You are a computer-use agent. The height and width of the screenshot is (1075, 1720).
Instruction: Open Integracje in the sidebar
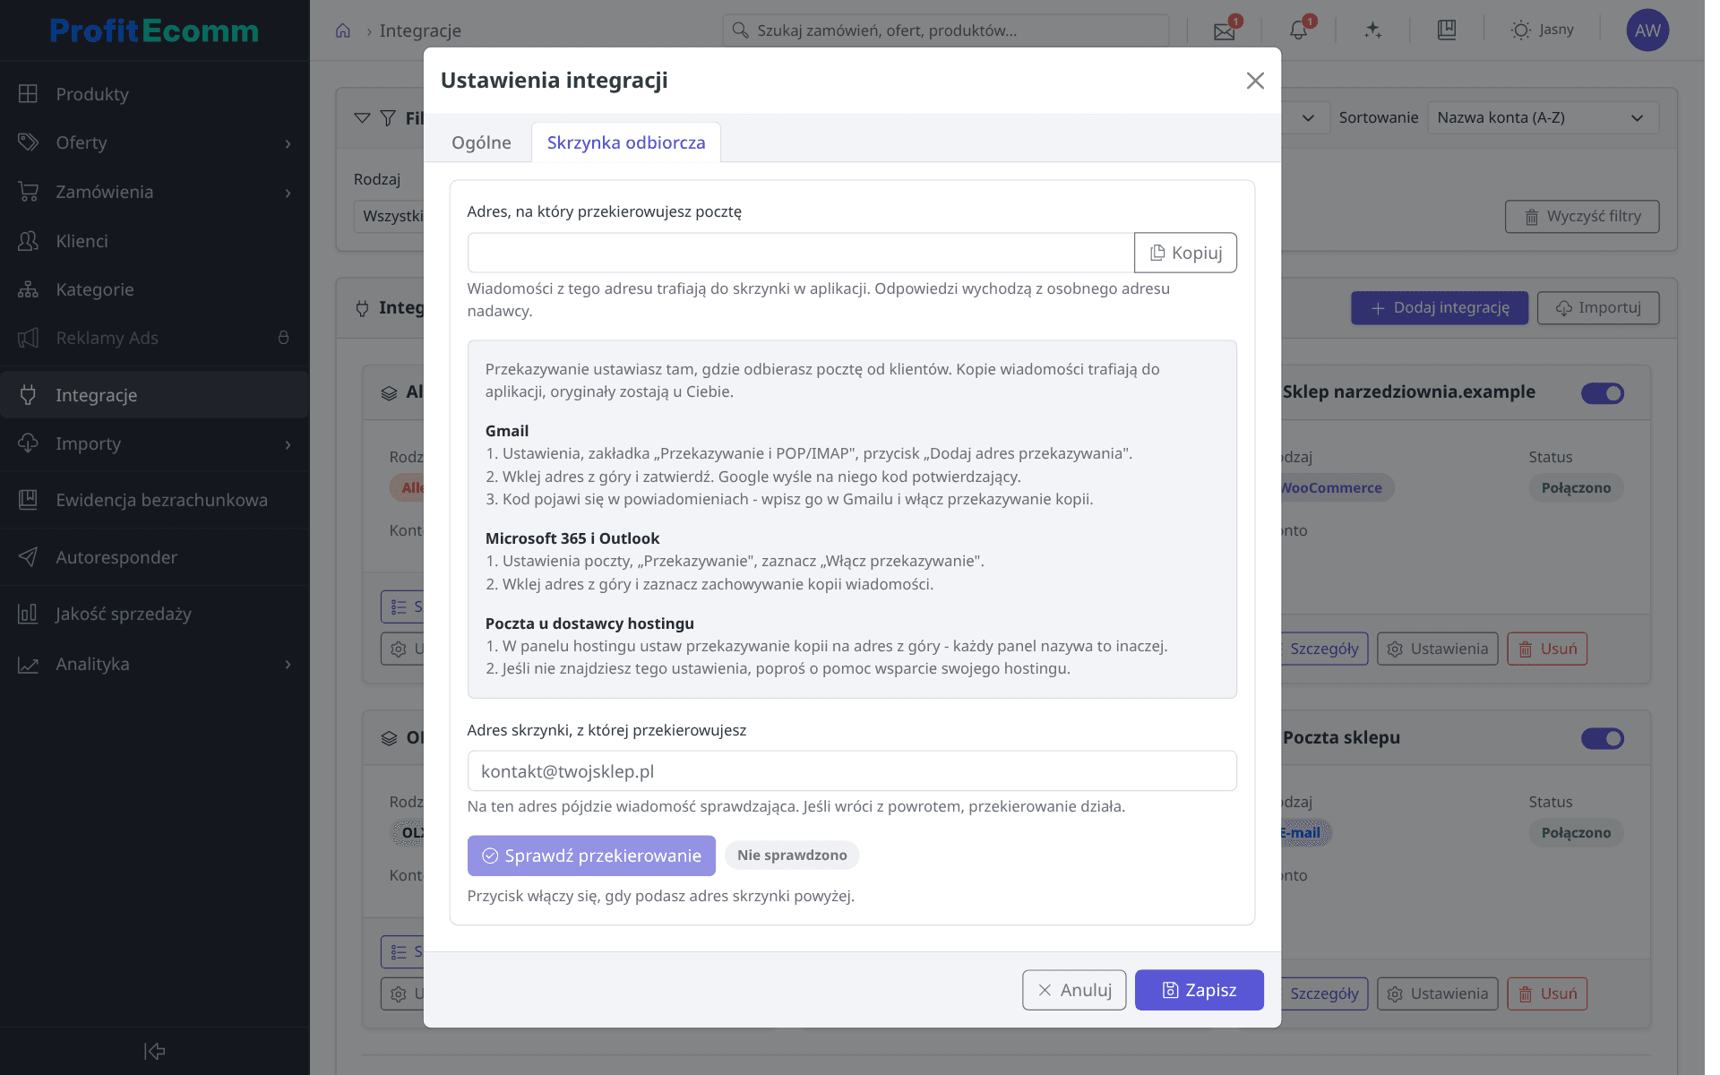[154, 395]
